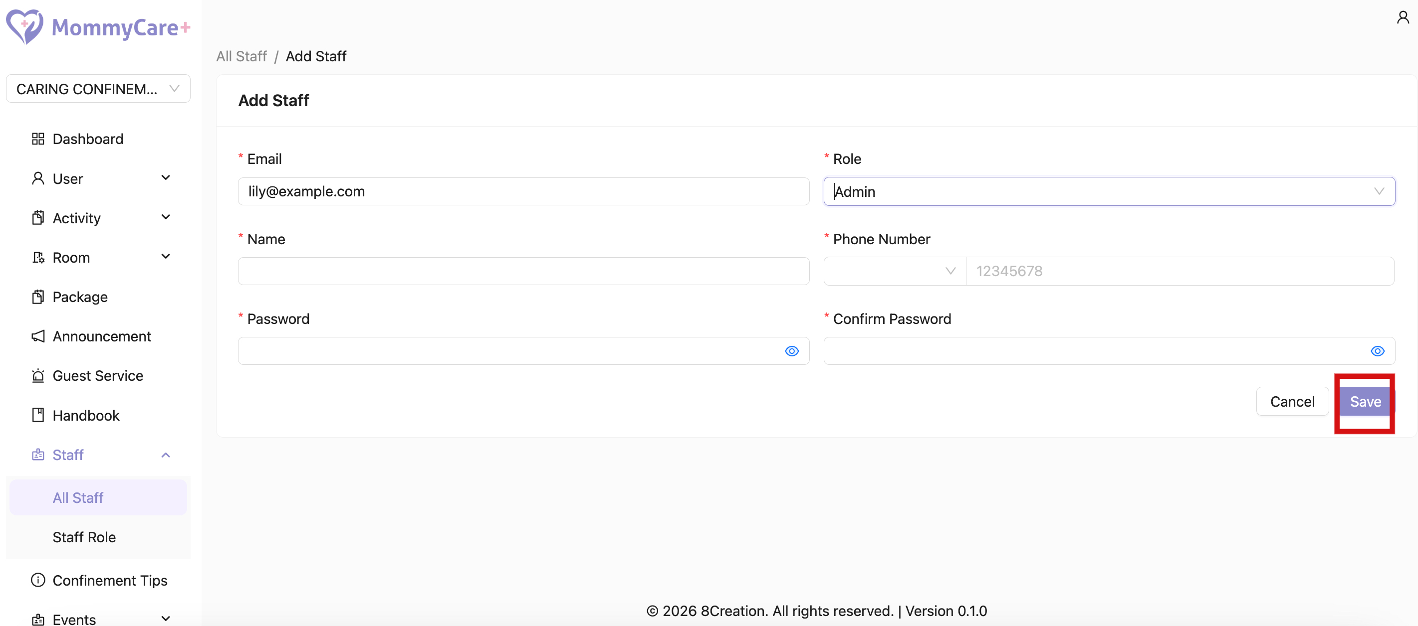Viewport: 1418px width, 626px height.
Task: Open the Dashboard grid icon
Action: tap(38, 139)
